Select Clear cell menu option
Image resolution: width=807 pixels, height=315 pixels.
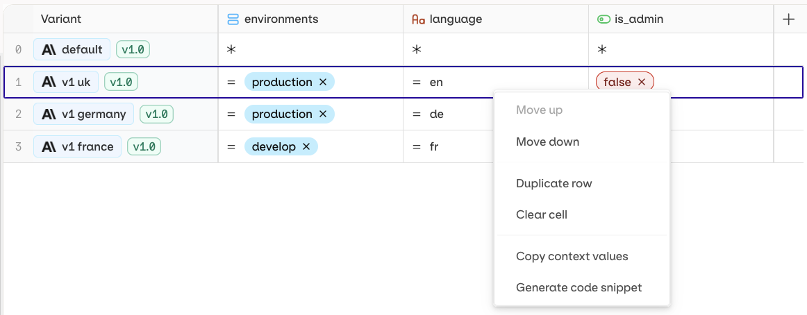(x=541, y=214)
